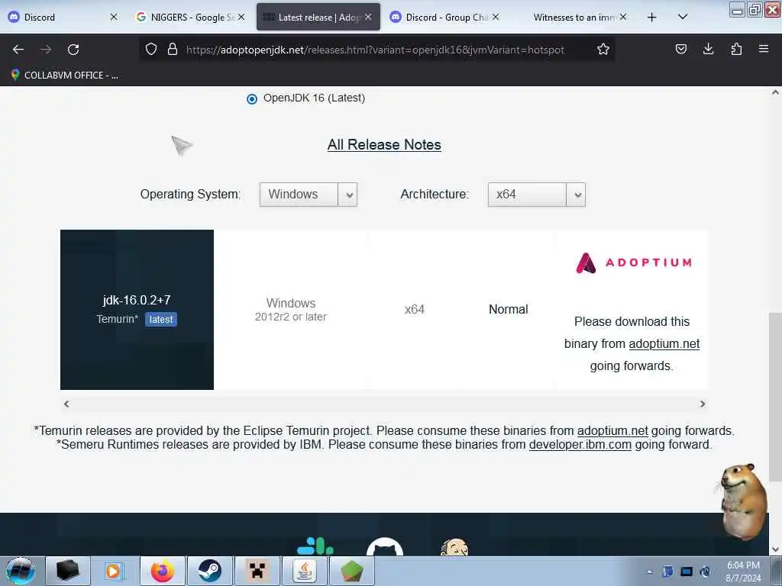Select the Latest release AdoptOpenJDK tab
Image resolution: width=782 pixels, height=586 pixels.
318,17
